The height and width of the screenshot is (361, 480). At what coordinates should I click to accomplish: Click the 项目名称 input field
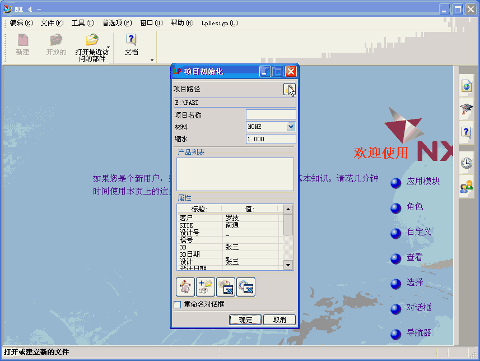tap(271, 114)
